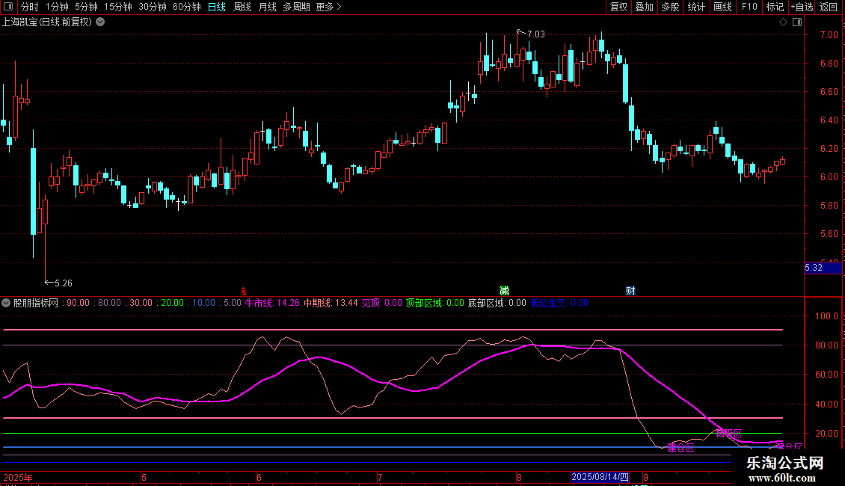Open the F10 company info
This screenshot has width=845, height=486.
click(x=749, y=7)
